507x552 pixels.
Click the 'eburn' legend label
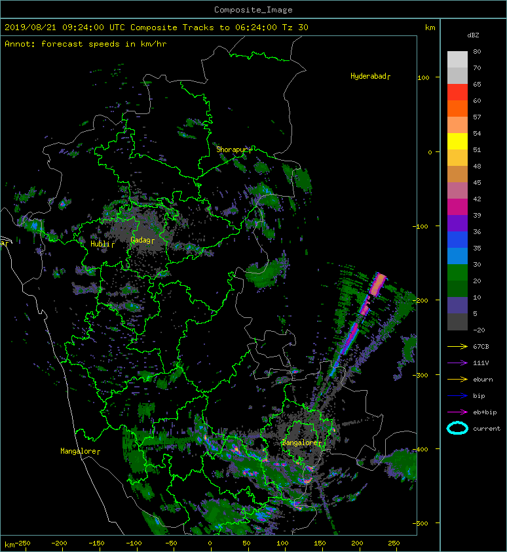483,380
